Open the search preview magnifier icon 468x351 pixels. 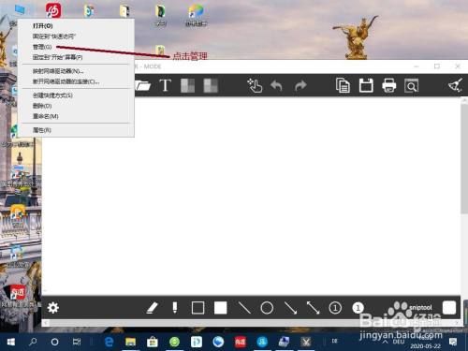(x=411, y=85)
